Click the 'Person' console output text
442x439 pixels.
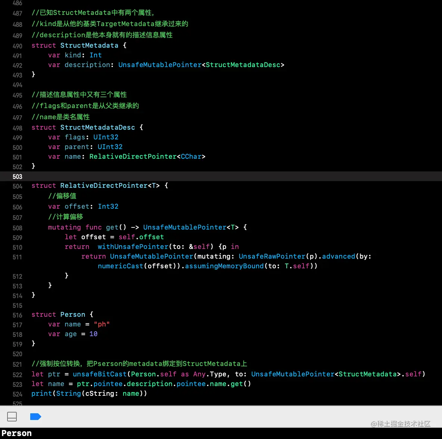tap(17, 433)
